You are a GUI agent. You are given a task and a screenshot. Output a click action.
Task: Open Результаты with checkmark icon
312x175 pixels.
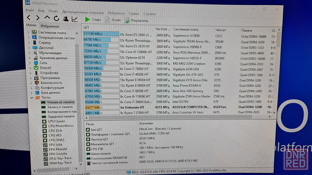127,21
